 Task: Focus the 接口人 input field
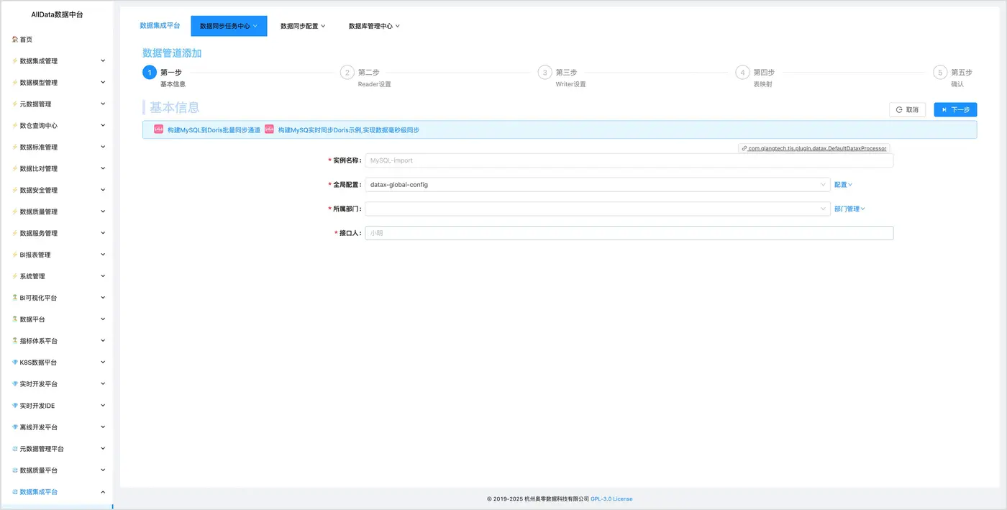(x=629, y=233)
